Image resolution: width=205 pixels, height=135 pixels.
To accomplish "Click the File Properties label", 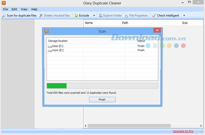I will coord(138,16).
